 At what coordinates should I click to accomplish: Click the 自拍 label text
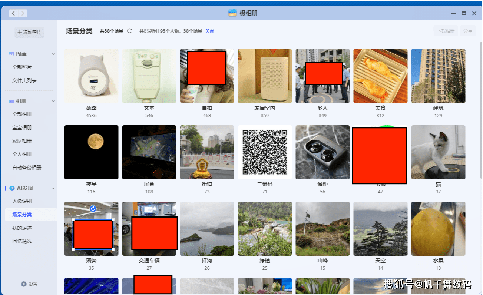click(207, 108)
